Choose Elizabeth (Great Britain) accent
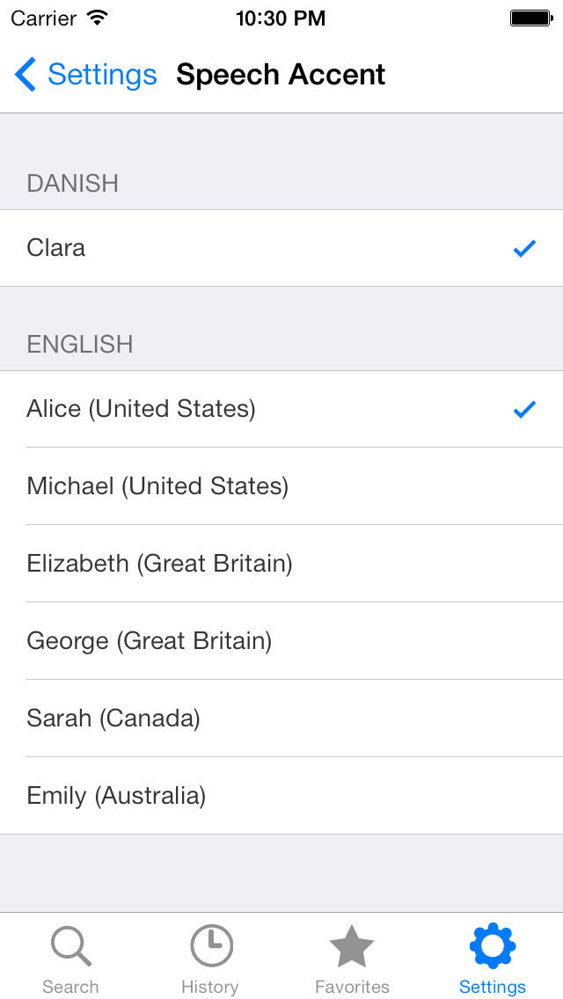The width and height of the screenshot is (563, 999). (281, 564)
